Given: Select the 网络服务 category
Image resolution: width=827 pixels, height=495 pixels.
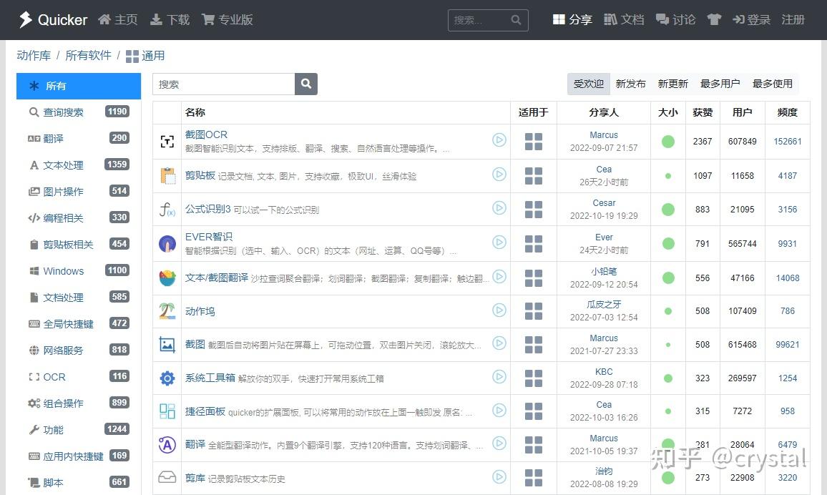Looking at the screenshot, I should 79,350.
